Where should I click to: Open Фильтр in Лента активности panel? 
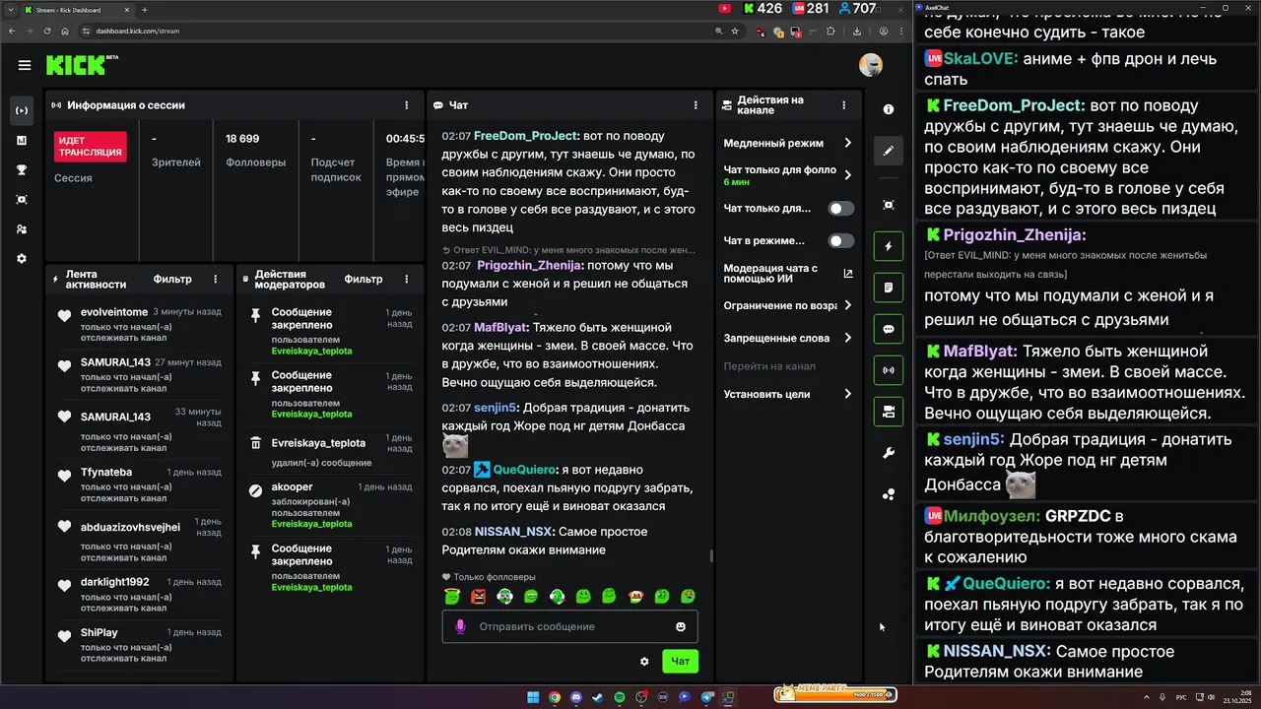point(172,279)
